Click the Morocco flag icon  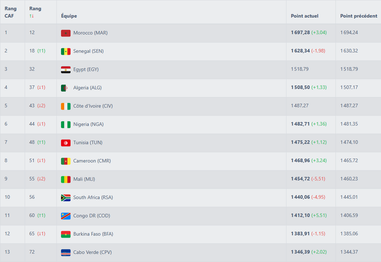pyautogui.click(x=66, y=33)
